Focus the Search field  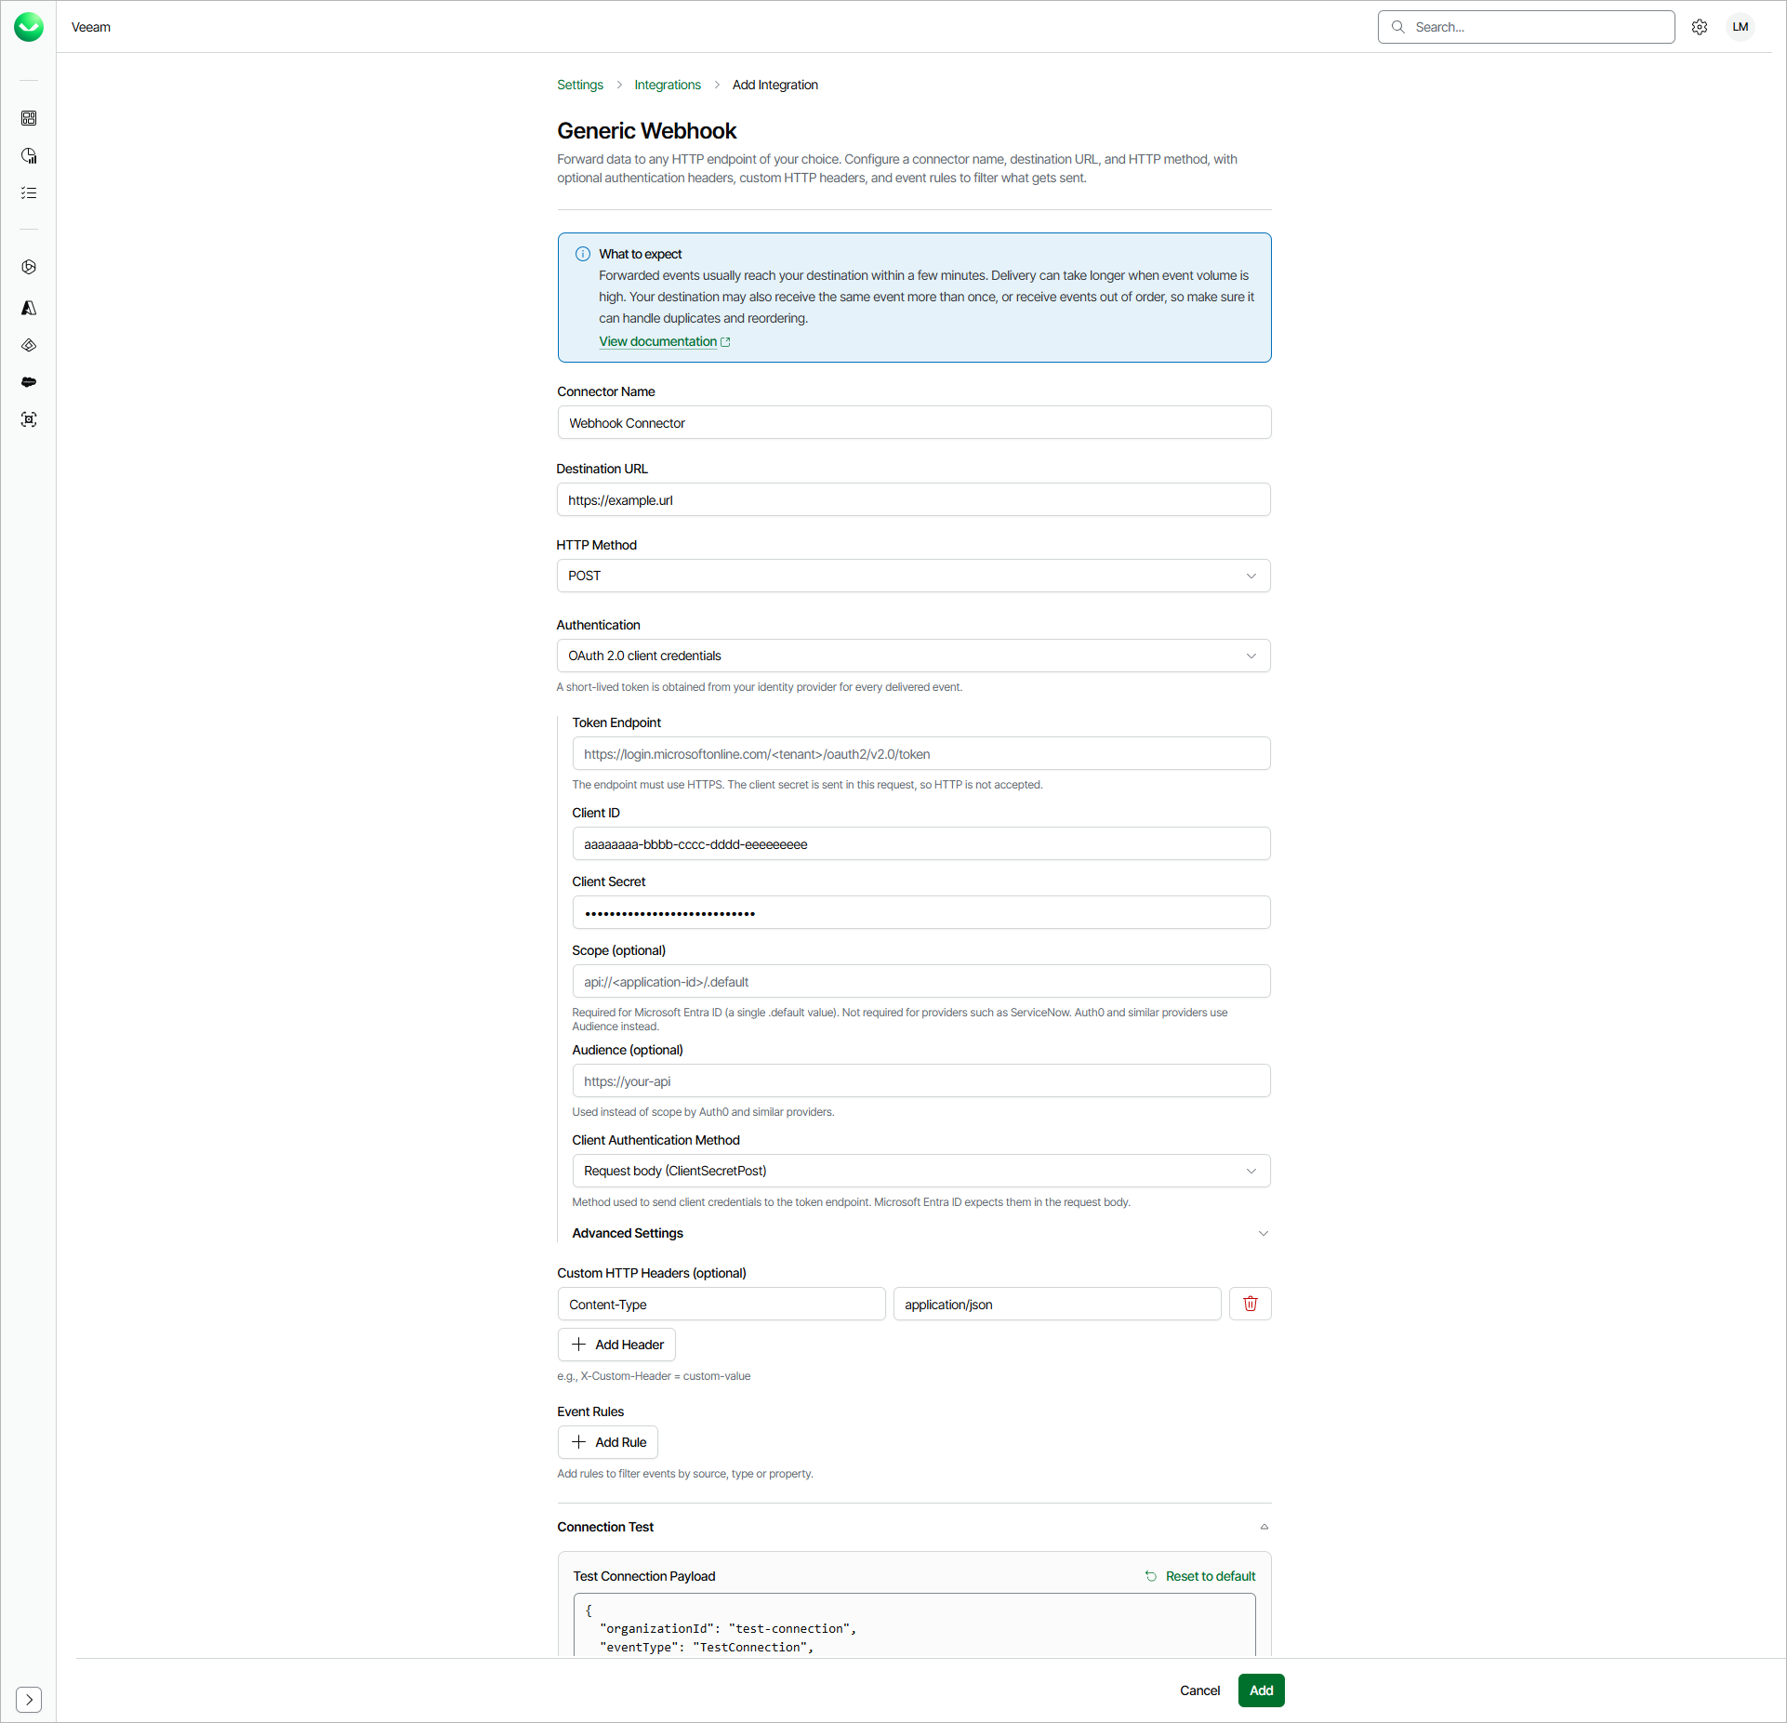(x=1527, y=27)
